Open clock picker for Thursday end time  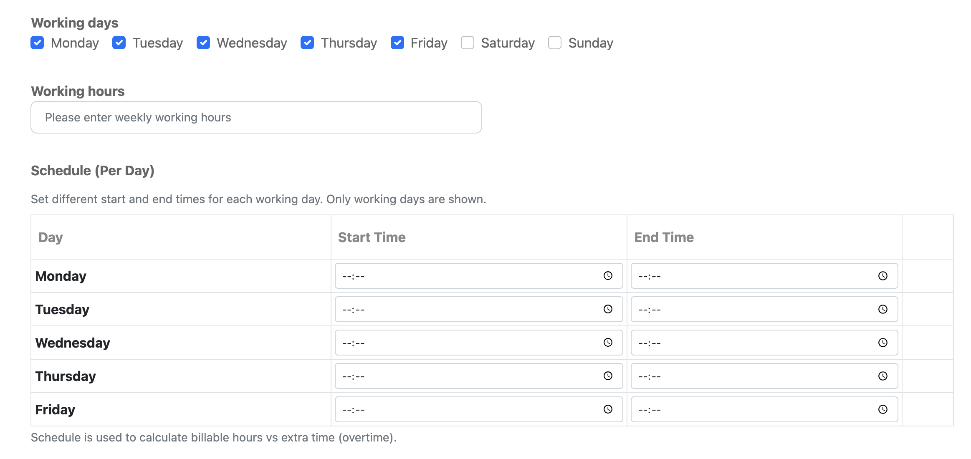pos(883,376)
